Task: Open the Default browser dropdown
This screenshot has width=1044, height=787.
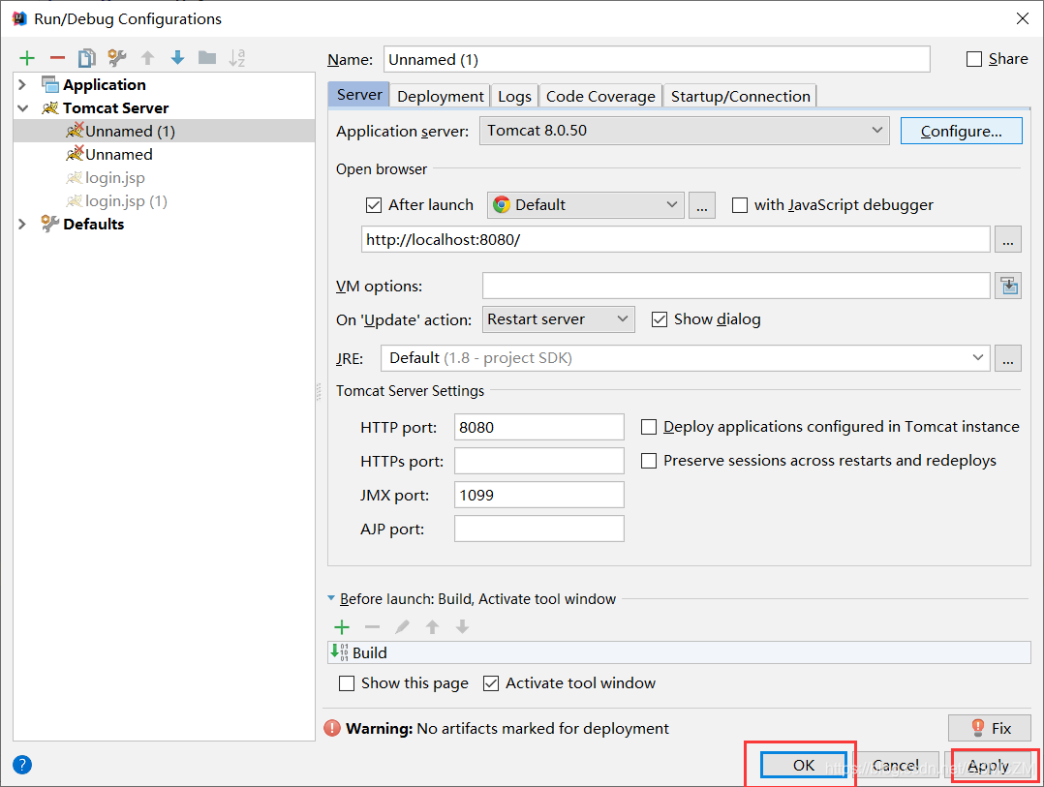Action: click(x=586, y=205)
